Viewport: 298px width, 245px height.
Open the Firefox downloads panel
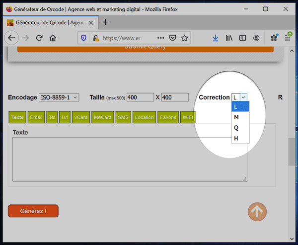coord(216,38)
